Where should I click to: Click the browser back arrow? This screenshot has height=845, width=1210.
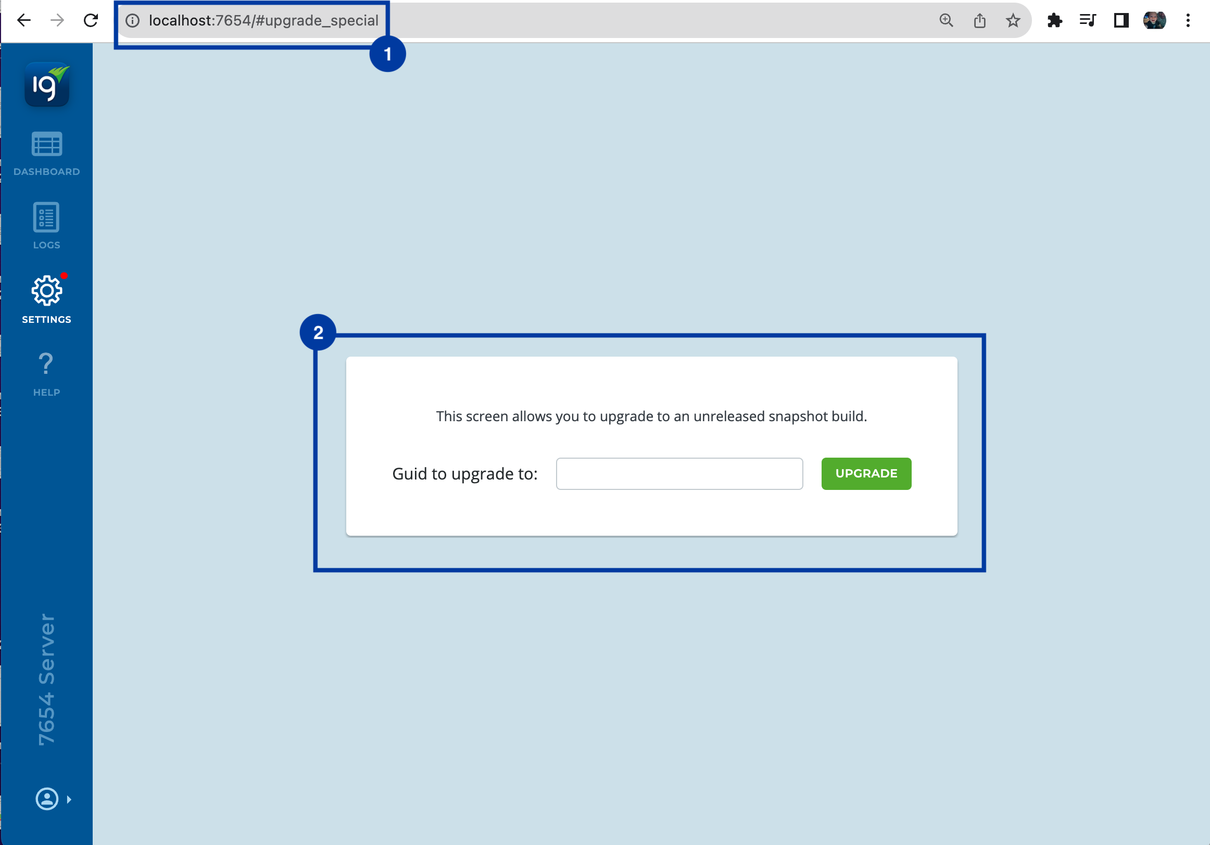tap(24, 20)
